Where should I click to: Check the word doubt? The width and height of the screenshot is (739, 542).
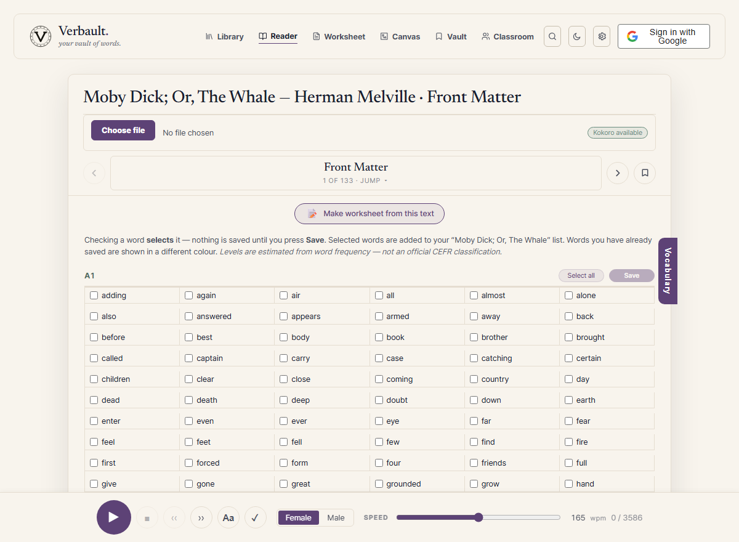pyautogui.click(x=379, y=400)
